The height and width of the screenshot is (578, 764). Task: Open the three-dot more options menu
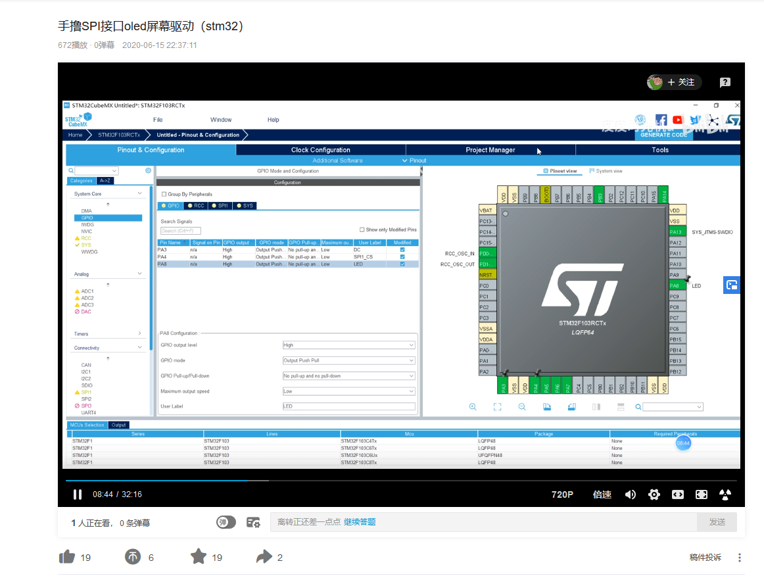pyautogui.click(x=739, y=558)
